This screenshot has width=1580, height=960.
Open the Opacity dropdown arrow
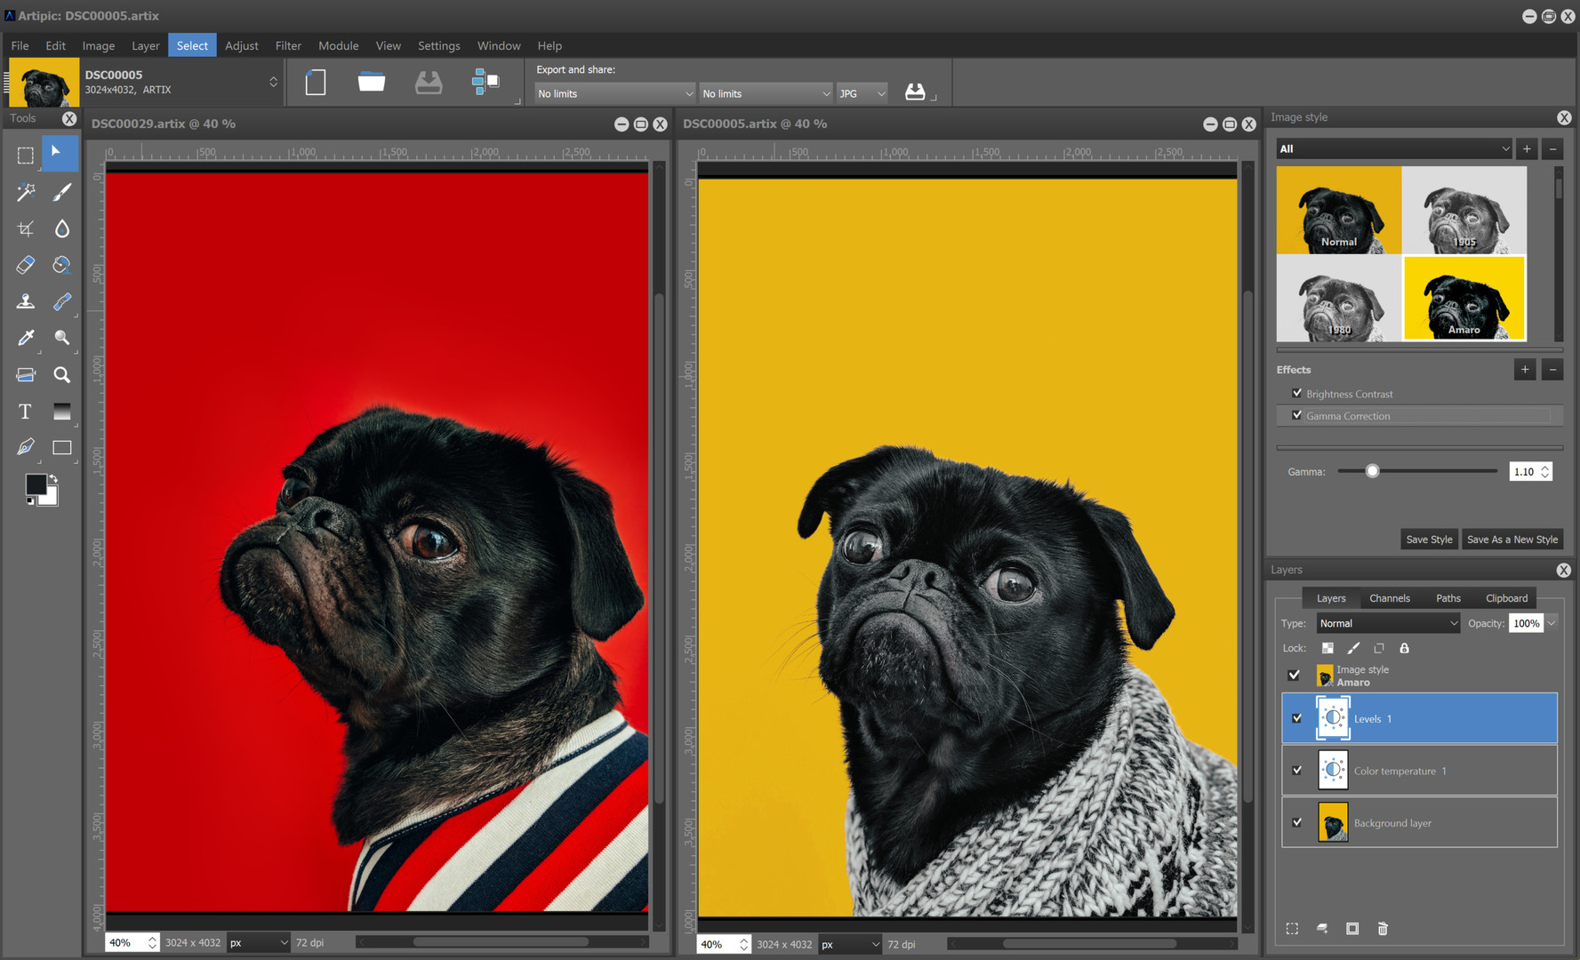point(1552,623)
